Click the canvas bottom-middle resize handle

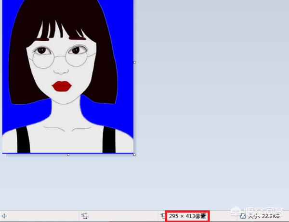point(68,155)
